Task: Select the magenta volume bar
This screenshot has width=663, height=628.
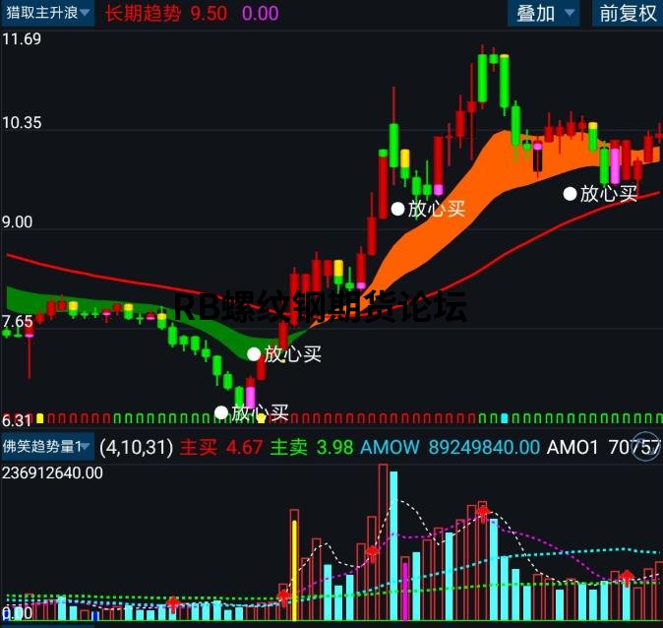Action: 405,591
